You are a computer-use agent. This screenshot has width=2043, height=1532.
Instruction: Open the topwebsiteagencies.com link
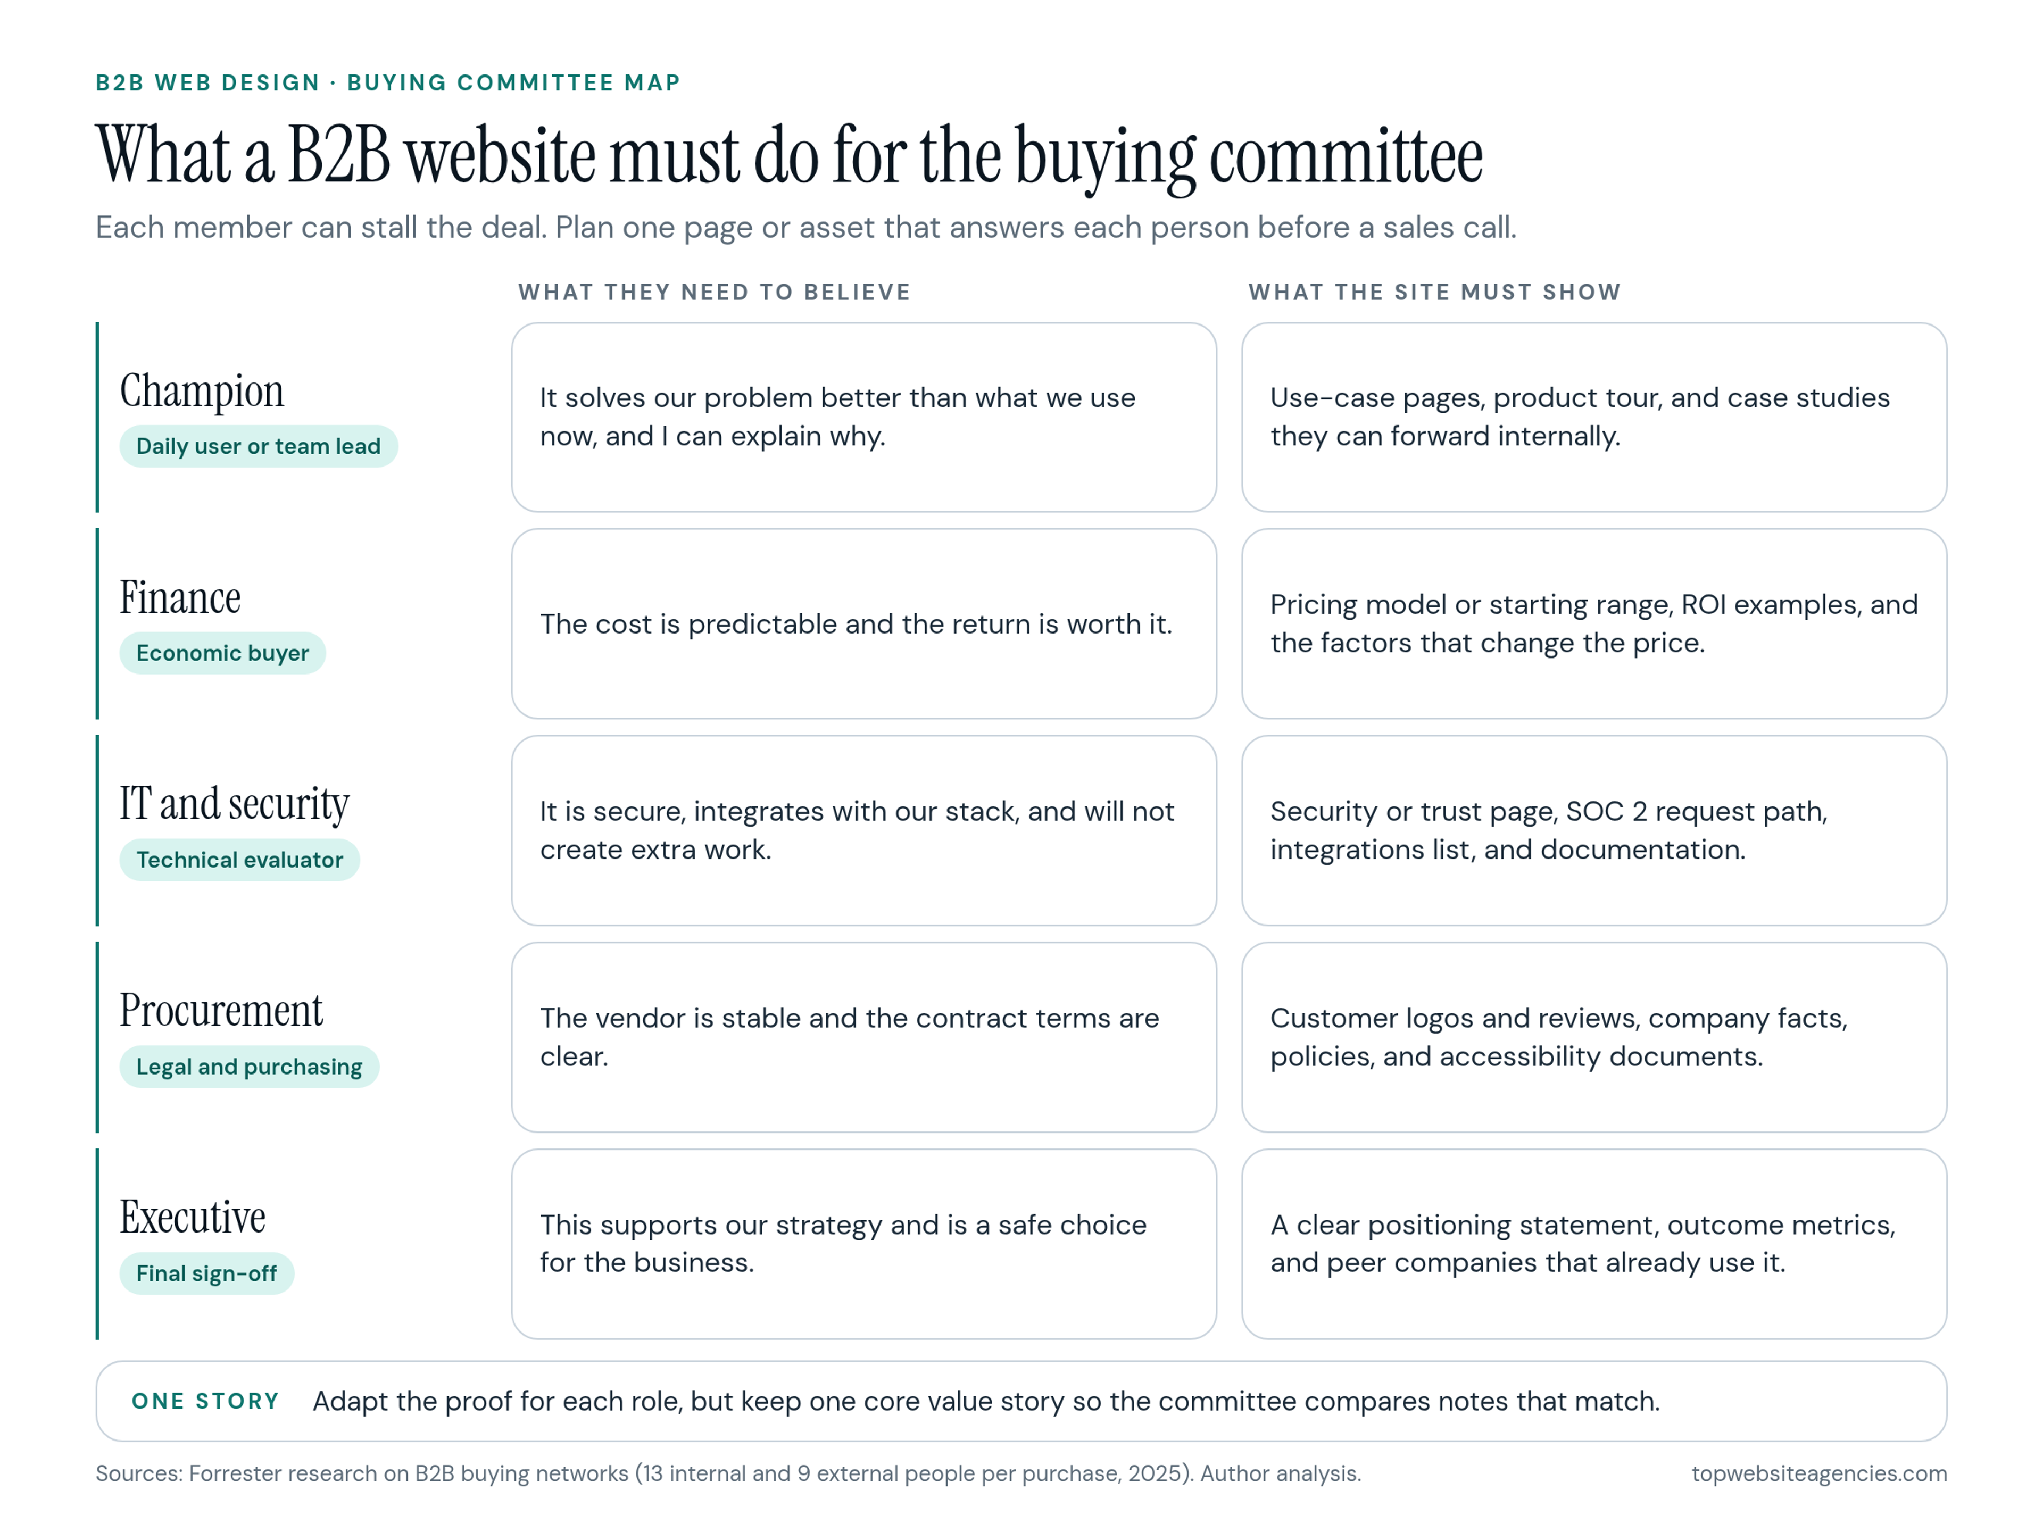1820,1474
